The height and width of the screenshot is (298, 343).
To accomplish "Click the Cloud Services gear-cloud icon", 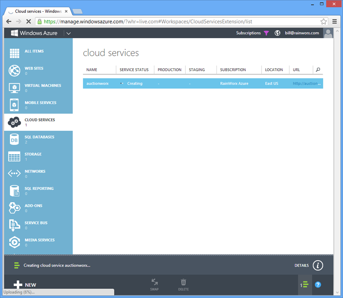I will [15, 122].
